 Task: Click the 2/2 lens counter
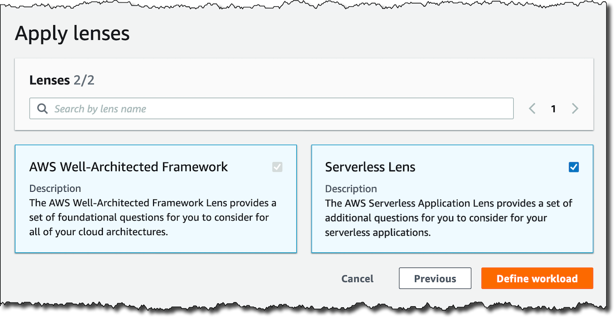(84, 80)
